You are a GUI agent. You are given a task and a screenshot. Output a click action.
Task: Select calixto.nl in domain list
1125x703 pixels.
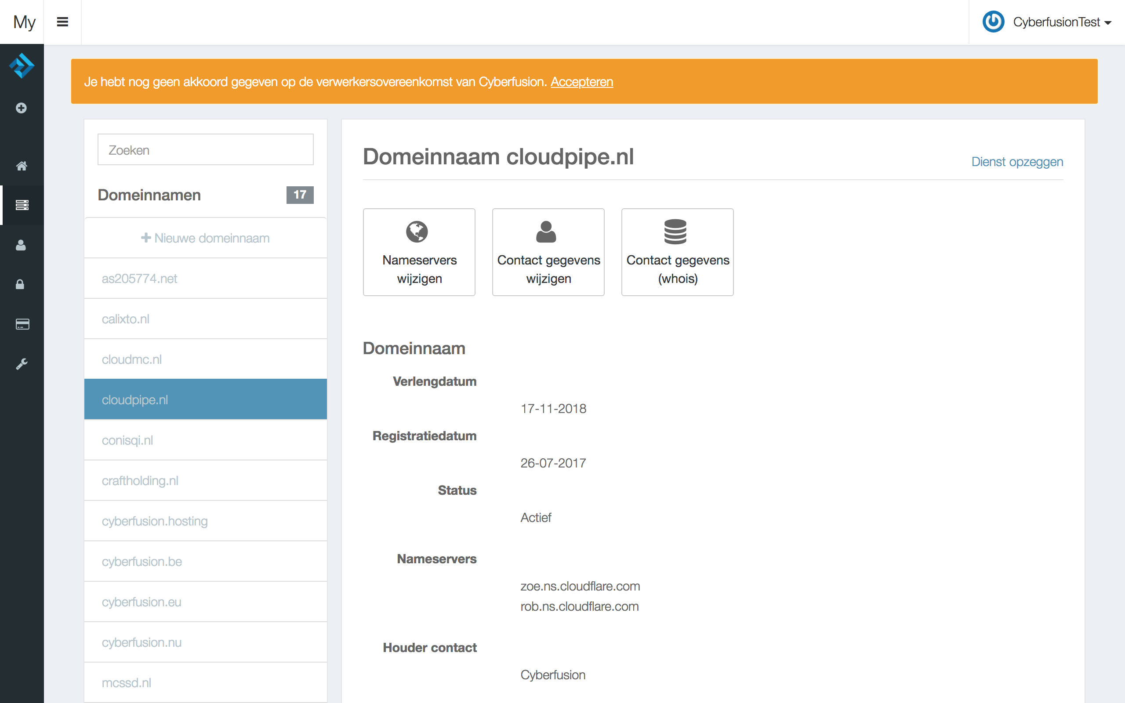126,319
